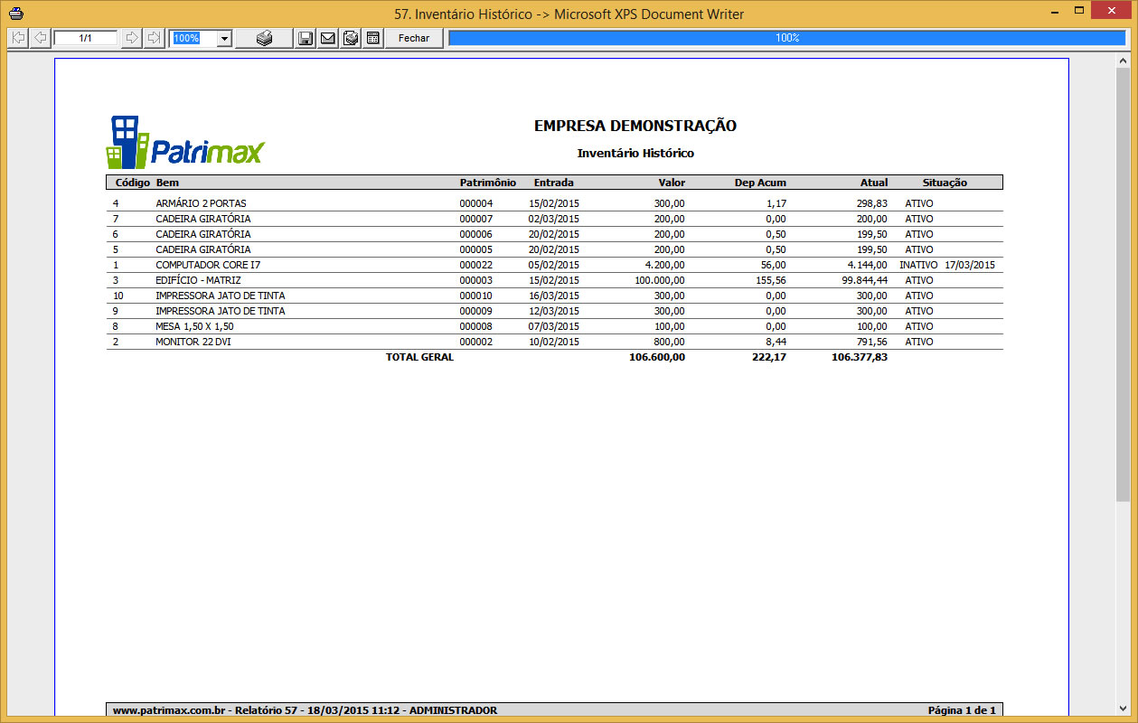Click the Inventário Histórico subtitle
The width and height of the screenshot is (1138, 723).
(635, 153)
